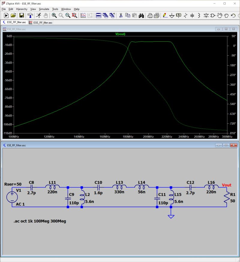Run the simulation with the running man icon
This screenshot has height=262, width=240.
(38, 16)
